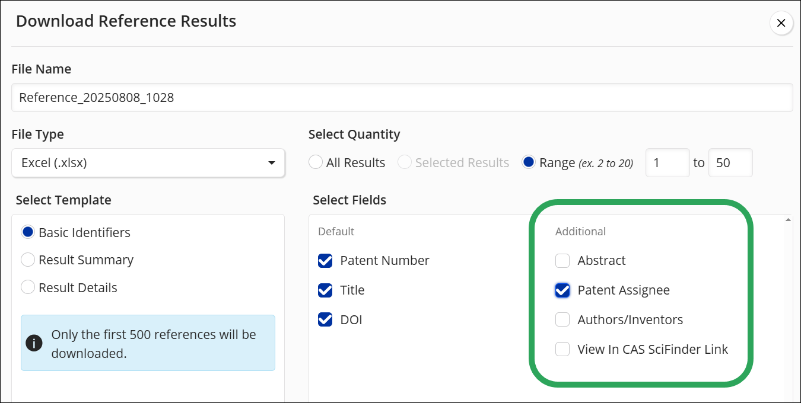Disable the Patent Assignee checkbox
The width and height of the screenshot is (801, 403).
(562, 290)
